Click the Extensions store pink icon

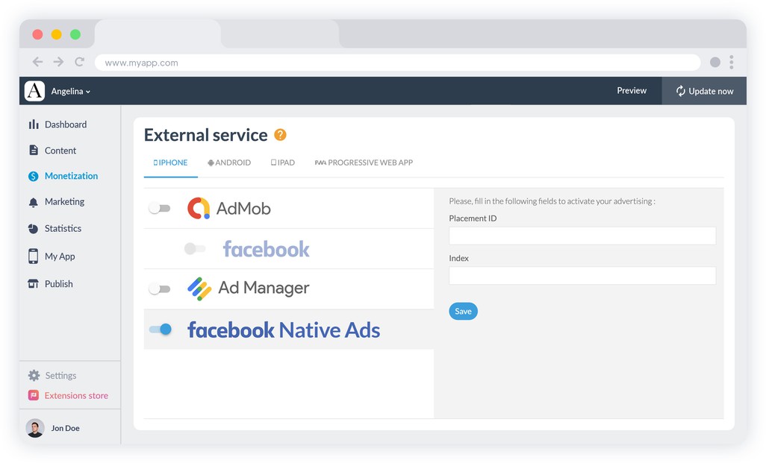coord(33,395)
